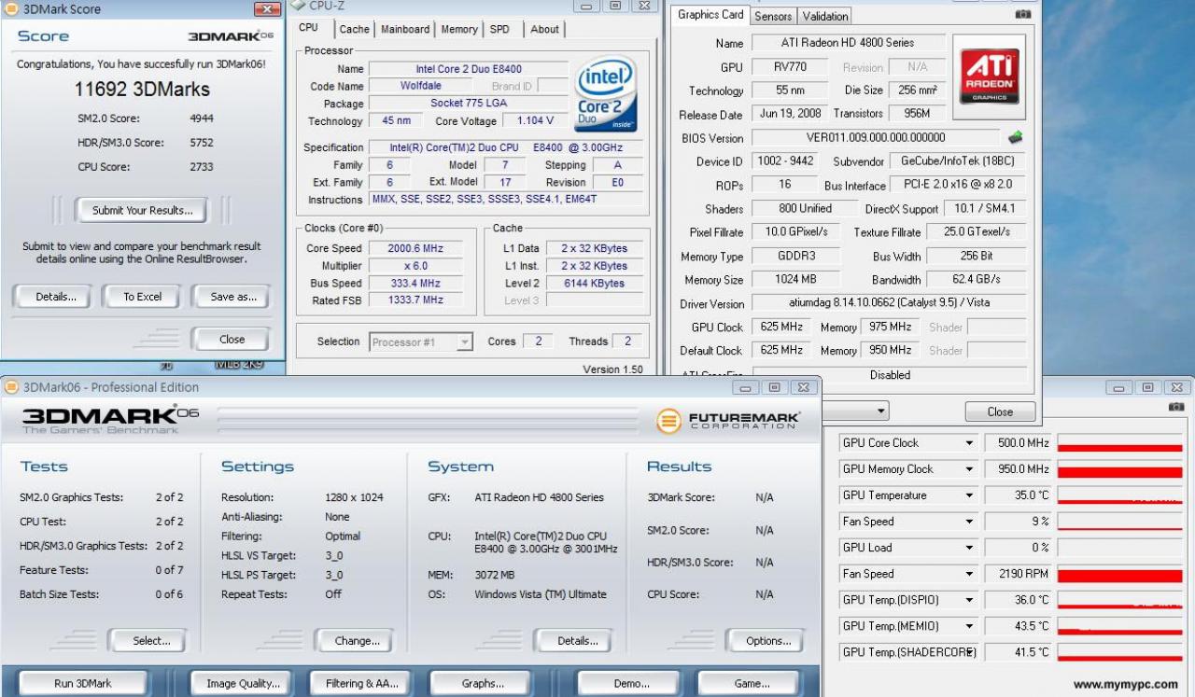Click the Details button in 3DMark Score
This screenshot has width=1195, height=697.
pyautogui.click(x=56, y=297)
